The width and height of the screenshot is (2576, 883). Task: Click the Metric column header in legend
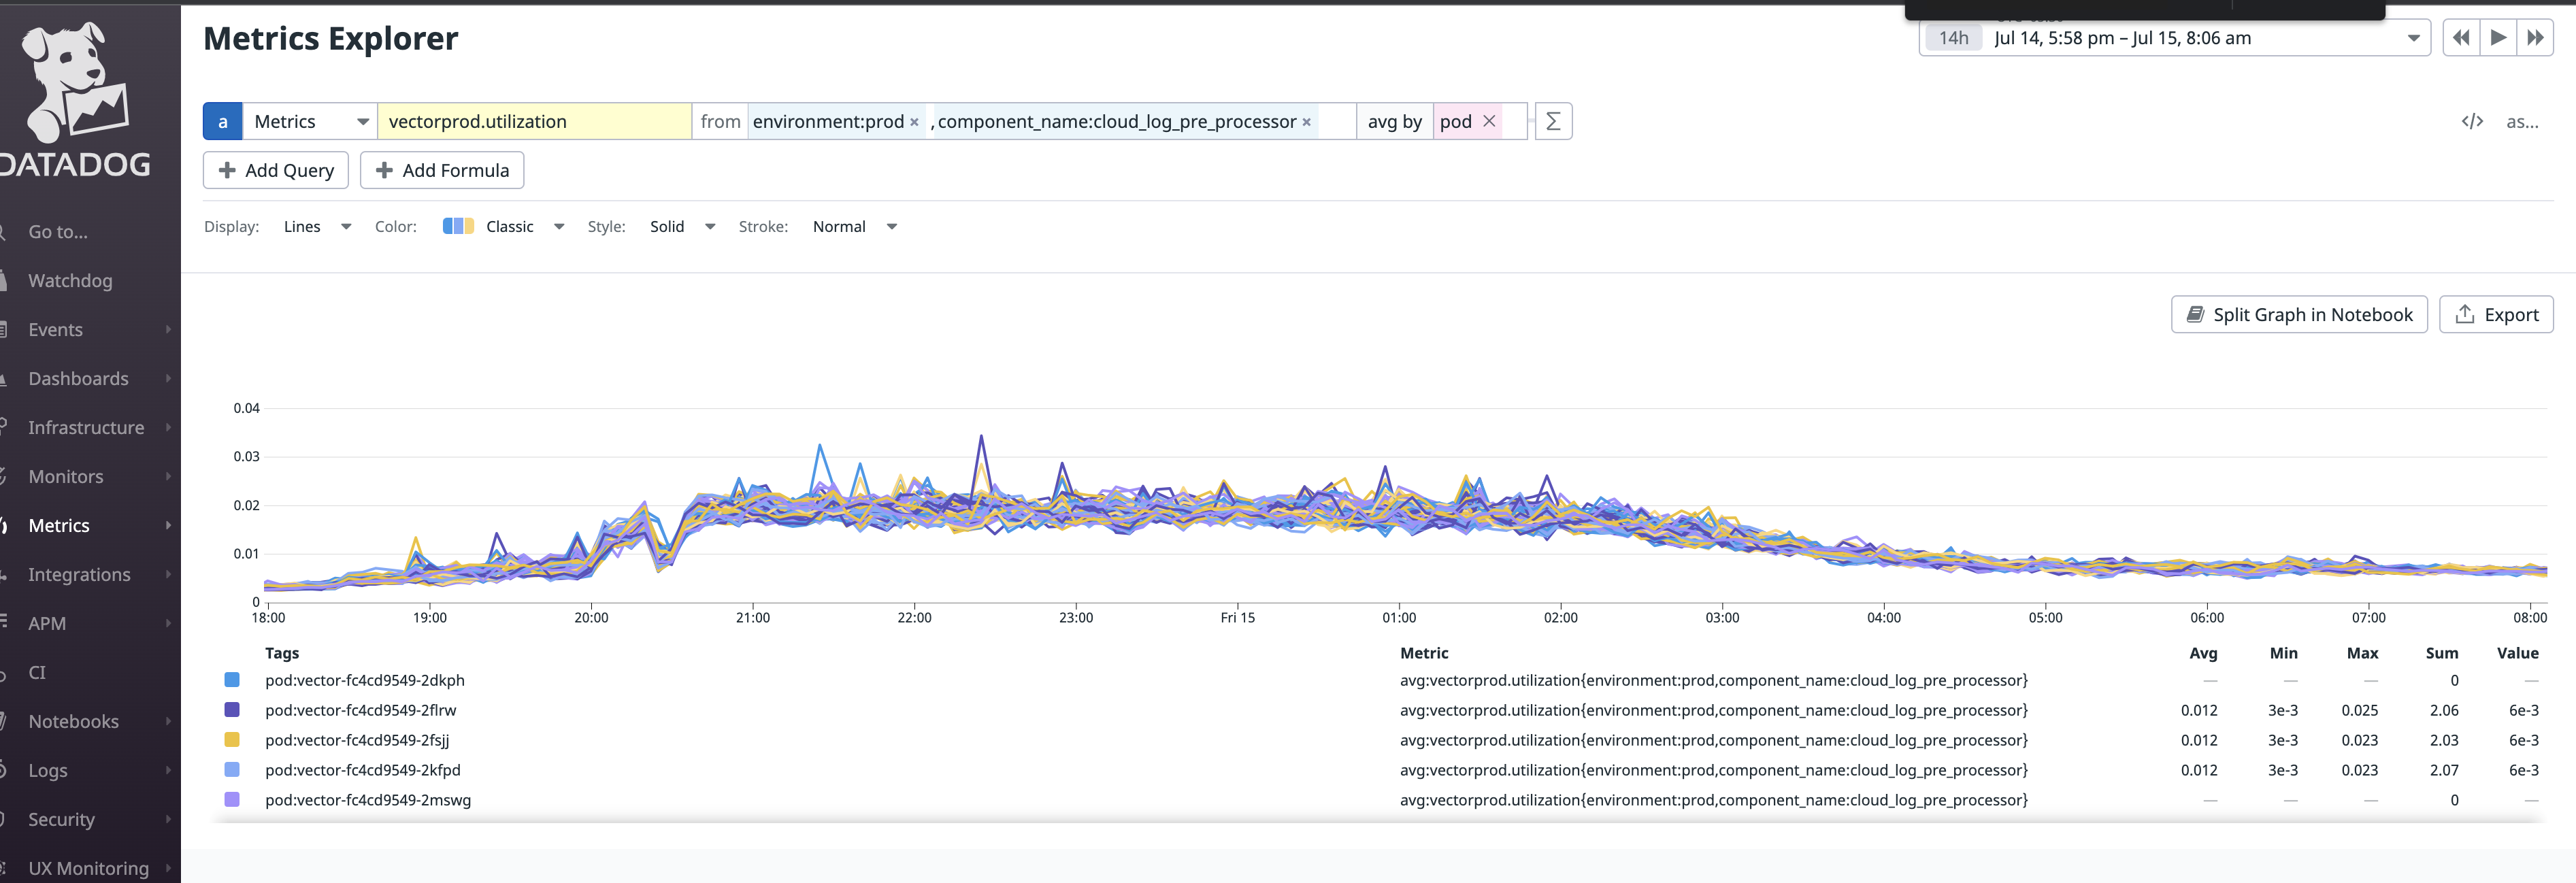pos(1424,653)
